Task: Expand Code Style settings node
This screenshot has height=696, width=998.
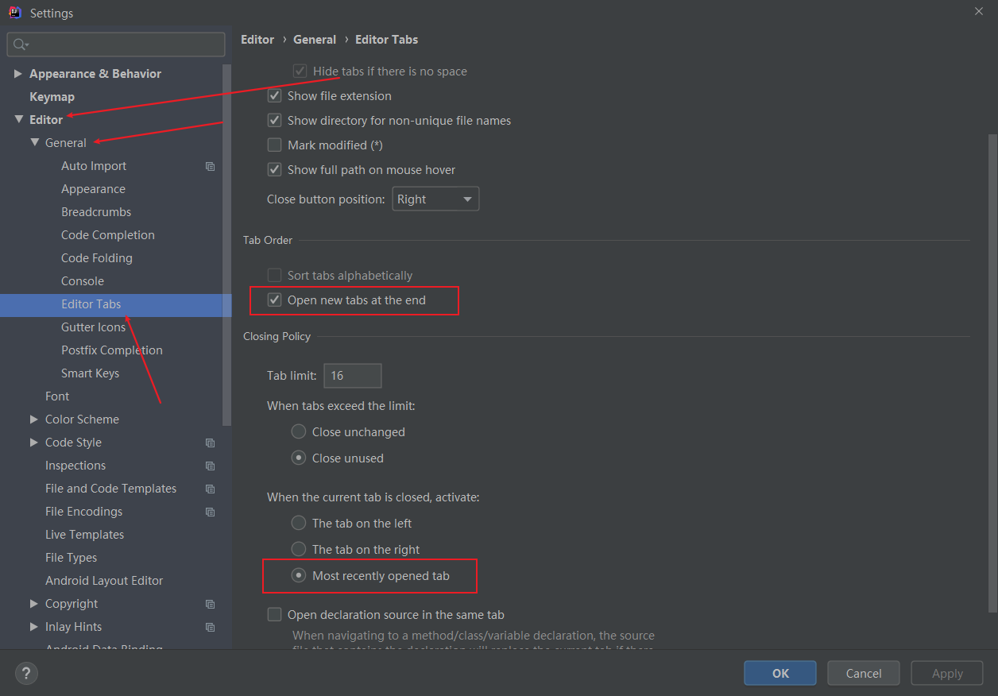Action: click(x=34, y=443)
